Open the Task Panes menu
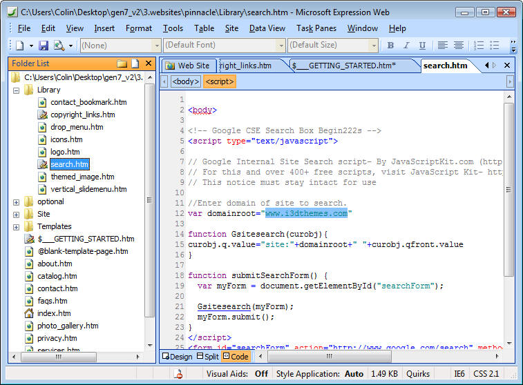The width and height of the screenshot is (523, 385). (x=317, y=28)
